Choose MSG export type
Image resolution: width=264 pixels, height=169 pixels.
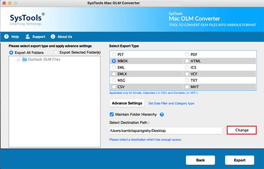point(114,80)
